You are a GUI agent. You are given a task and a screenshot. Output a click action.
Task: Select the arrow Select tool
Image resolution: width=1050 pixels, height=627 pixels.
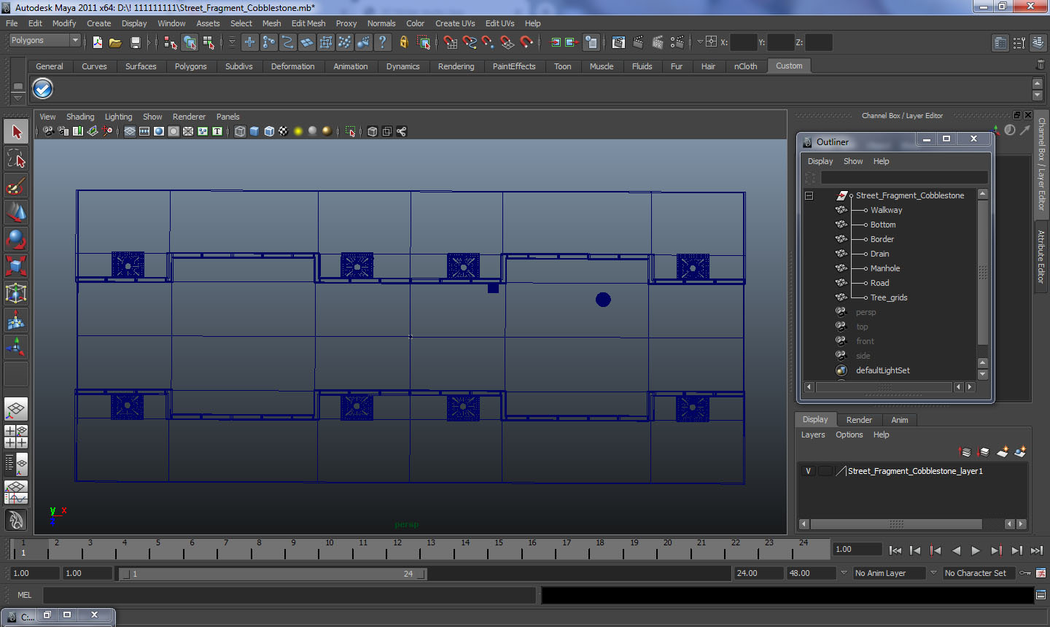16,132
